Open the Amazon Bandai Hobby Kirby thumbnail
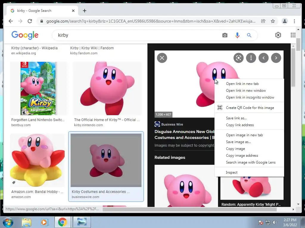This screenshot has width=305, height=228. (37, 160)
